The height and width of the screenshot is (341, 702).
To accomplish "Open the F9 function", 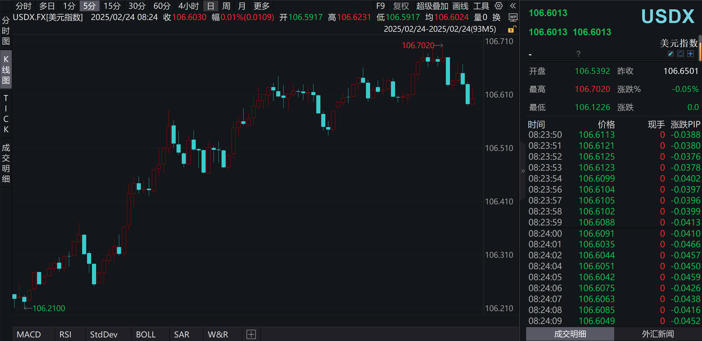I will [x=380, y=6].
